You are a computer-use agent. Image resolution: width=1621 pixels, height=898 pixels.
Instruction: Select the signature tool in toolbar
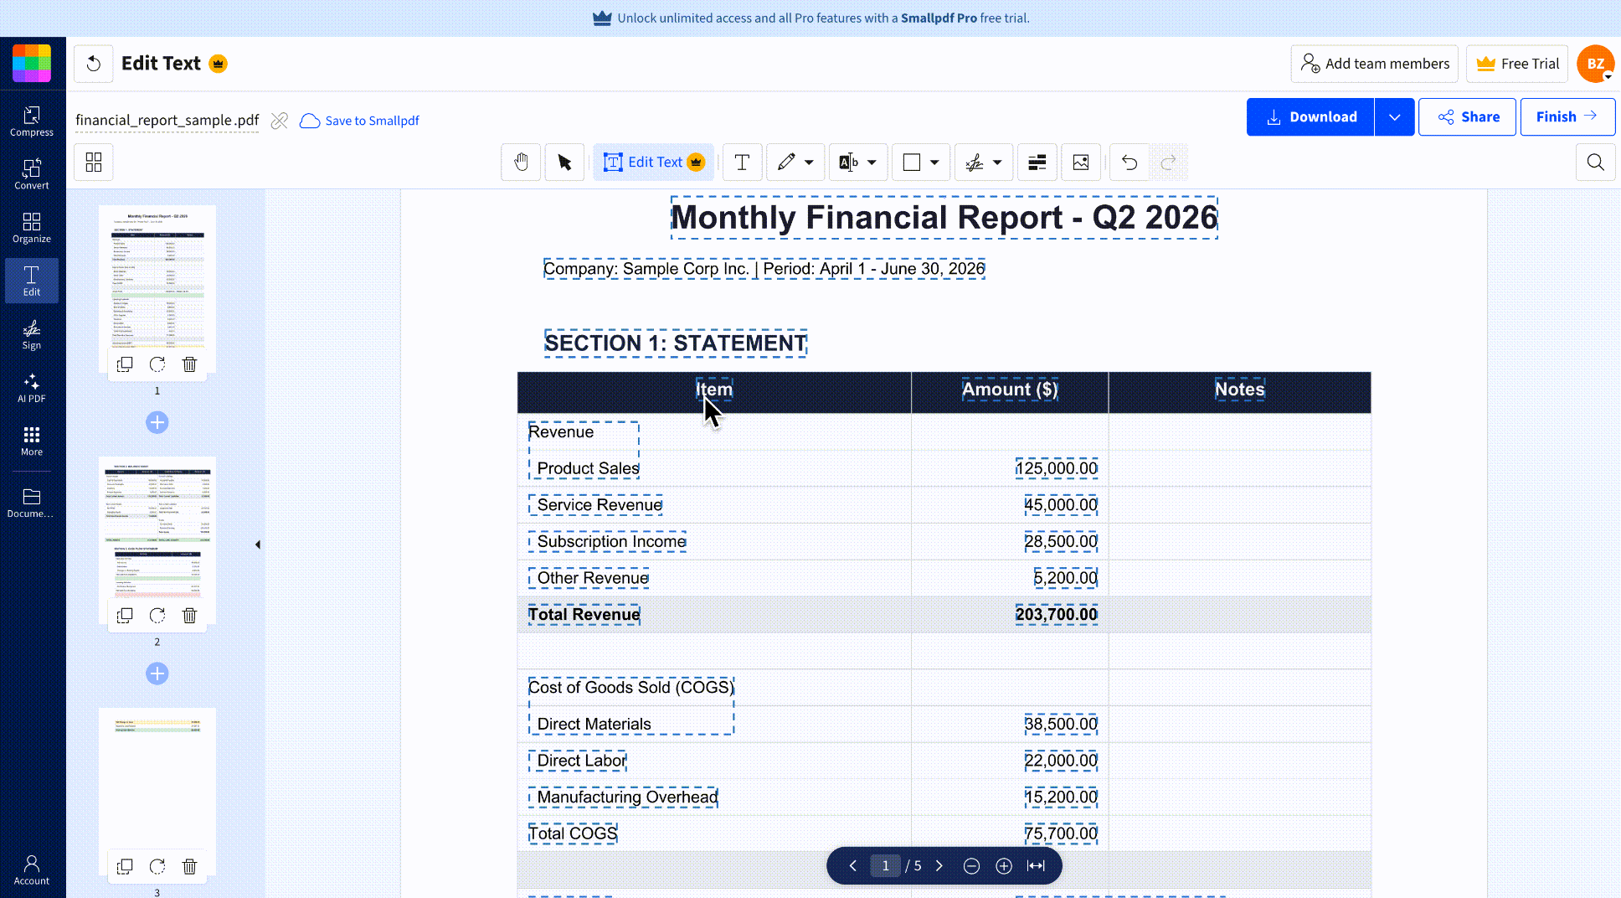[x=975, y=162]
